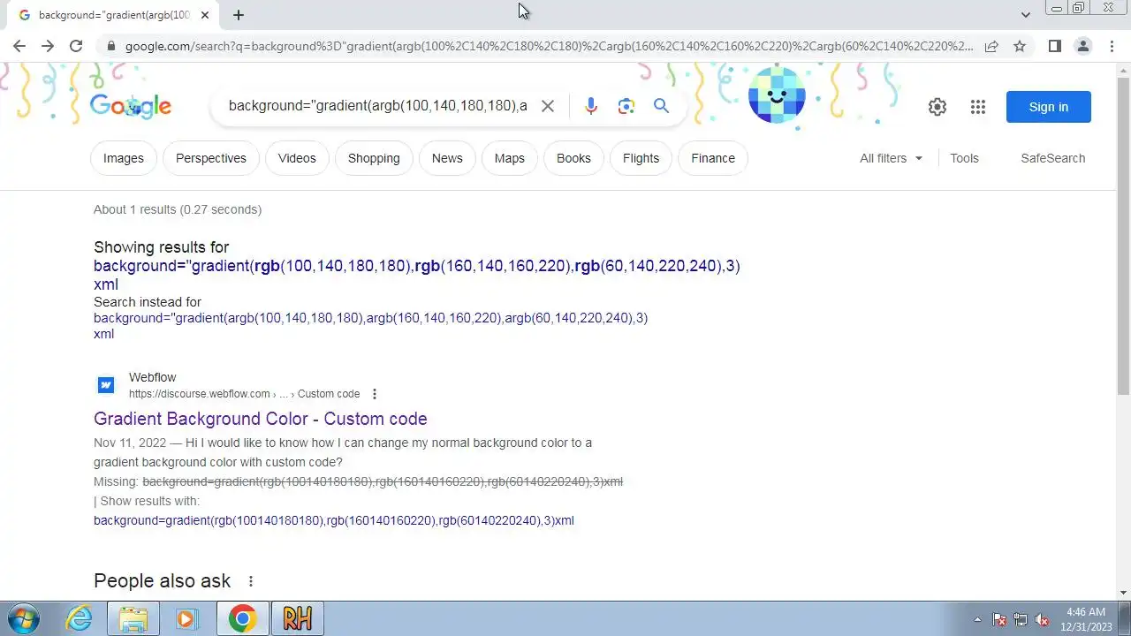Click the smiling pixel doodle character
Image resolution: width=1131 pixels, height=636 pixels.
click(x=777, y=95)
